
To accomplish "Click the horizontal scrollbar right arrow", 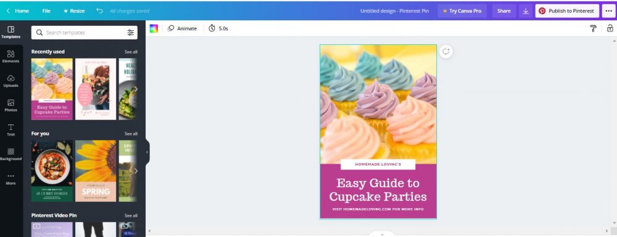I will tap(607, 231).
